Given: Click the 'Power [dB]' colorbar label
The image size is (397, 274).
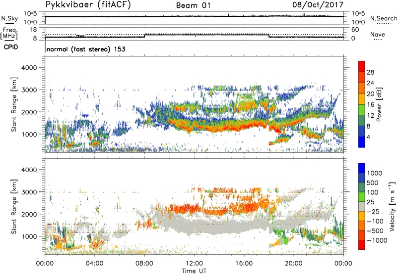Looking at the screenshot, I should tap(379, 104).
